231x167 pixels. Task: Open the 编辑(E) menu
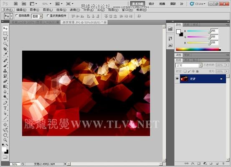pyautogui.click(x=21, y=10)
